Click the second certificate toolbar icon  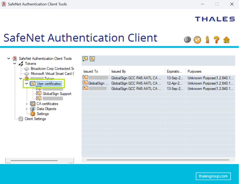point(92,59)
